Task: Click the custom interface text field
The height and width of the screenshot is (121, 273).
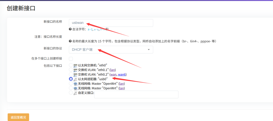Action: tap(136, 94)
